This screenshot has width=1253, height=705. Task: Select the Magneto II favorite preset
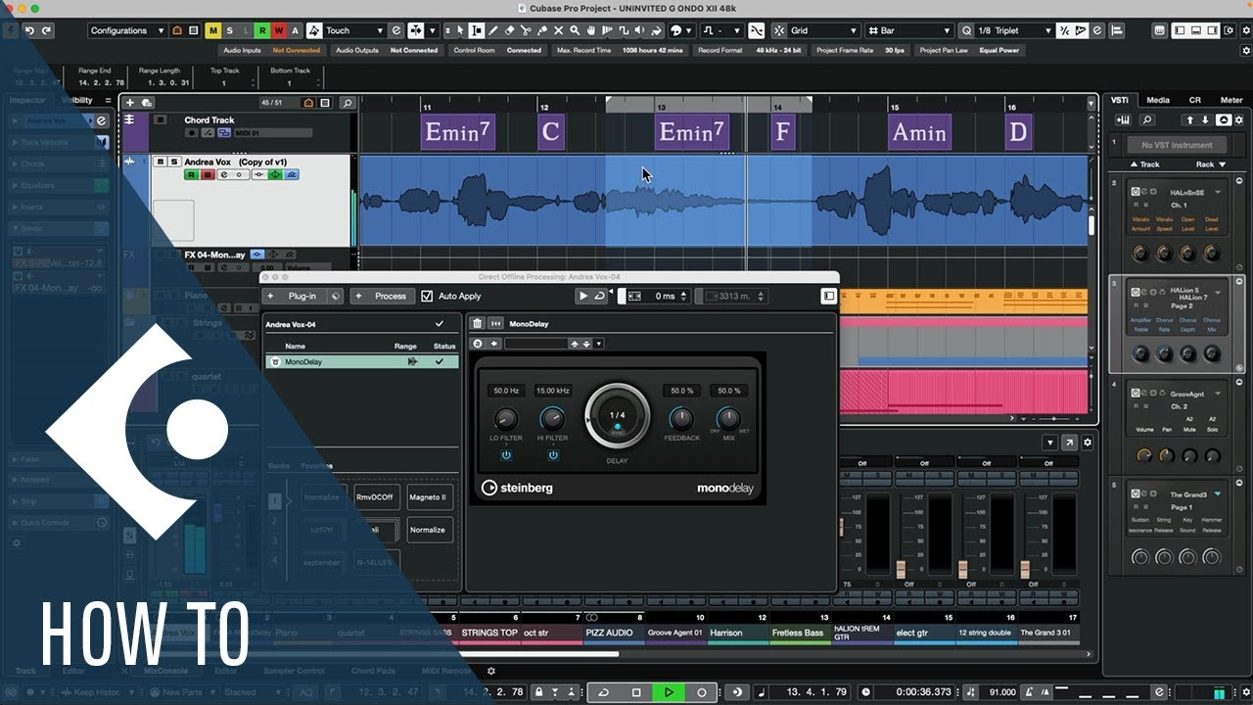428,497
